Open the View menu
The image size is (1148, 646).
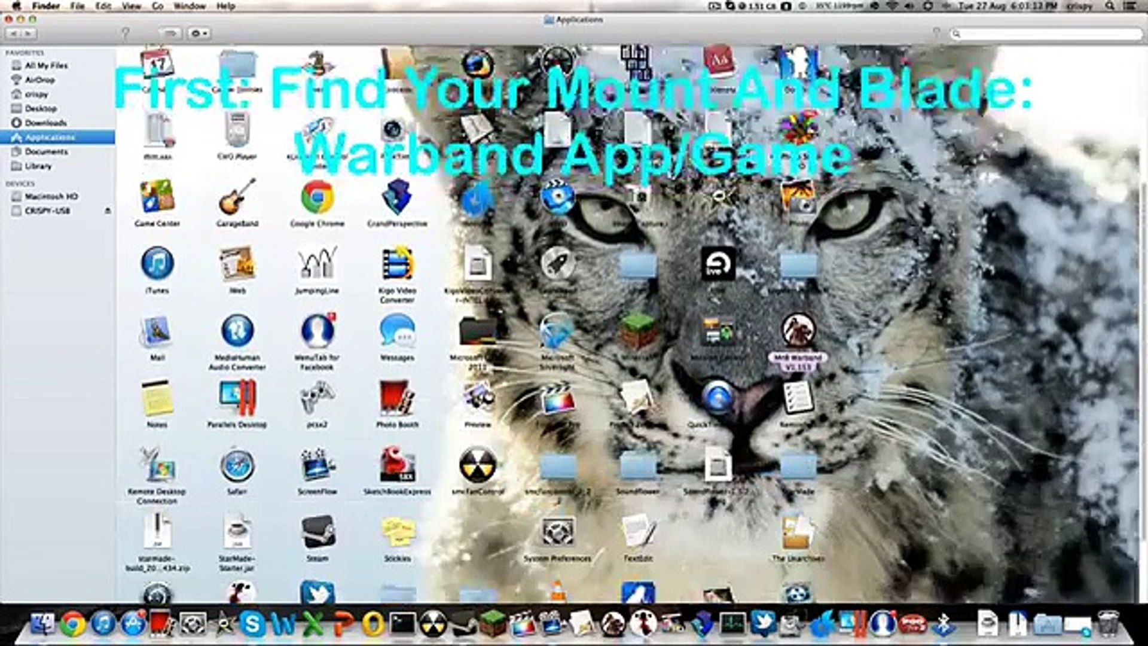pyautogui.click(x=131, y=6)
